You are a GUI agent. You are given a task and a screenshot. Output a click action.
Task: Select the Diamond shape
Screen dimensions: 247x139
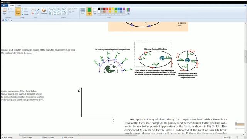click(x=52, y=12)
